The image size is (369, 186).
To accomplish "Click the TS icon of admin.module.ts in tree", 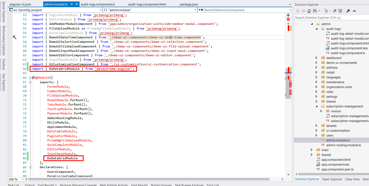I will [323, 140].
